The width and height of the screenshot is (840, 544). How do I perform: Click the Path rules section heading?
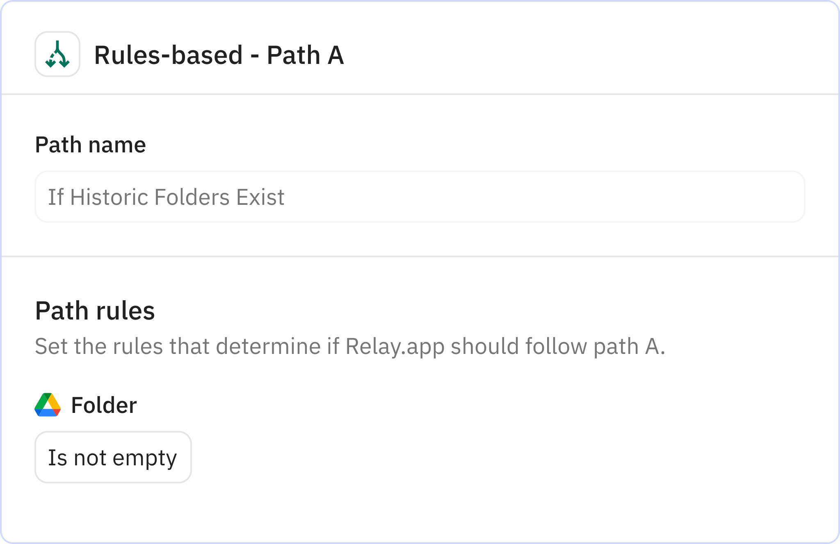coord(95,310)
